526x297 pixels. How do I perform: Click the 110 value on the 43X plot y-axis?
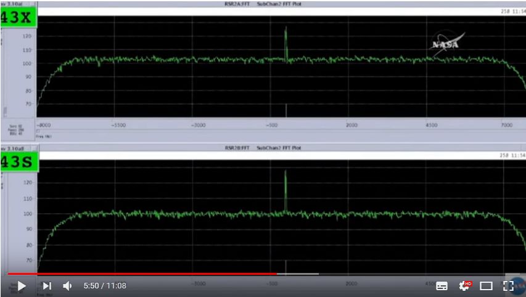tap(27, 50)
